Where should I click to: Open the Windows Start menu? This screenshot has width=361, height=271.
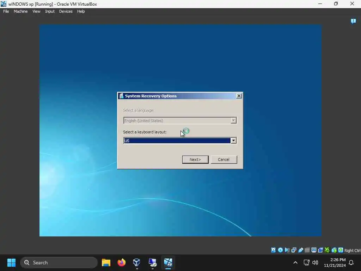11,263
